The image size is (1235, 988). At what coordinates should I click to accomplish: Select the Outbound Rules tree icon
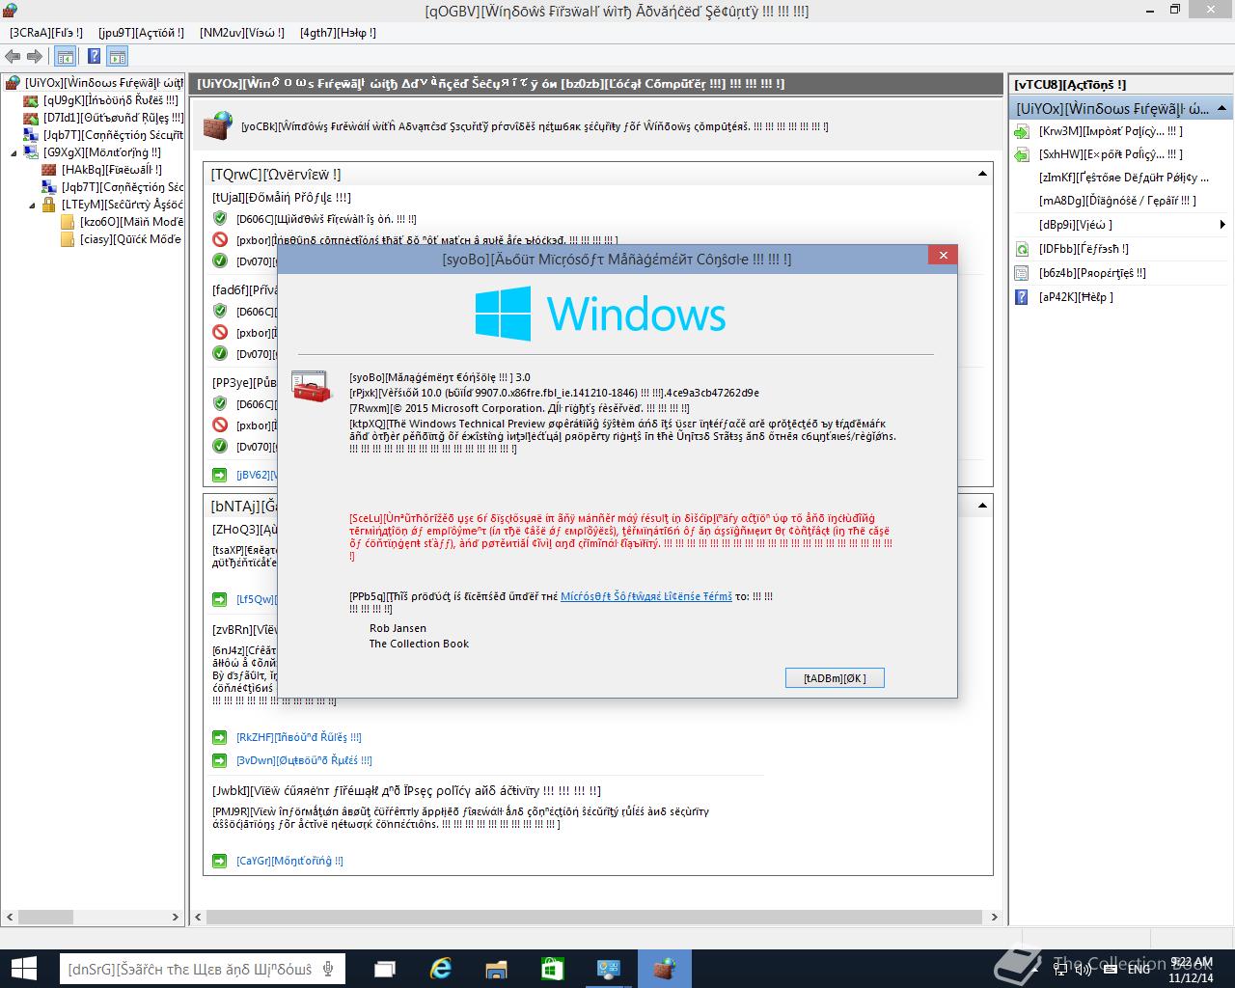(32, 118)
